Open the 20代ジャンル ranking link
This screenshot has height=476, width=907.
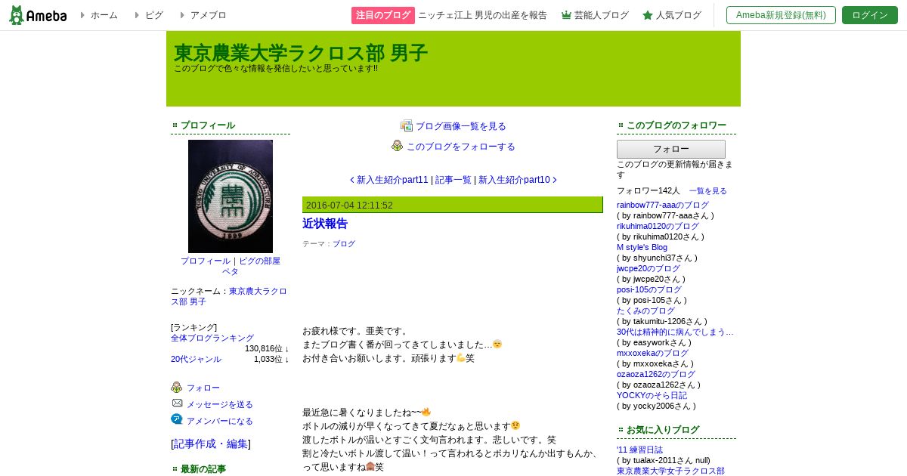(x=196, y=359)
